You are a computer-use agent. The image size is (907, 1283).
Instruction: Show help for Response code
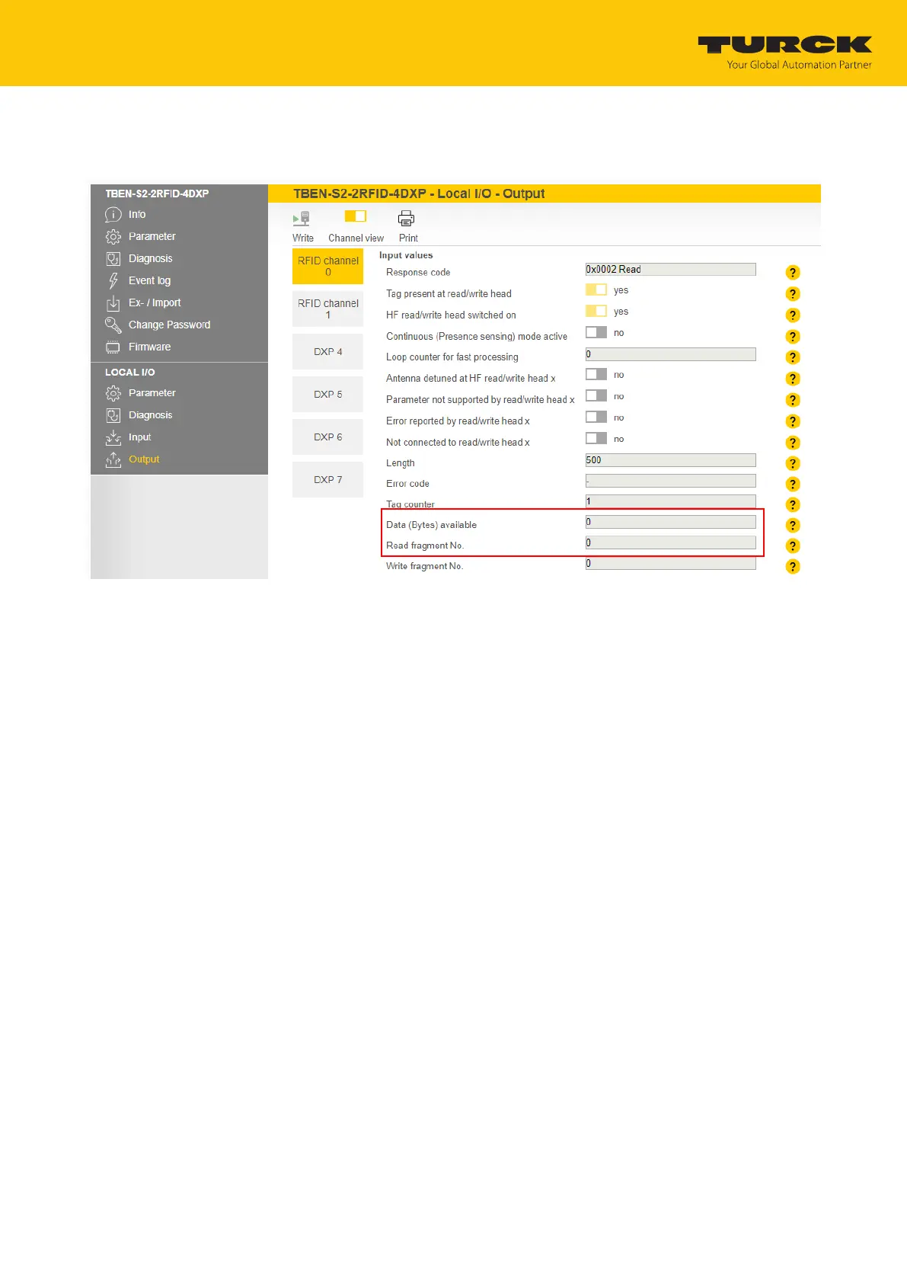(x=793, y=273)
